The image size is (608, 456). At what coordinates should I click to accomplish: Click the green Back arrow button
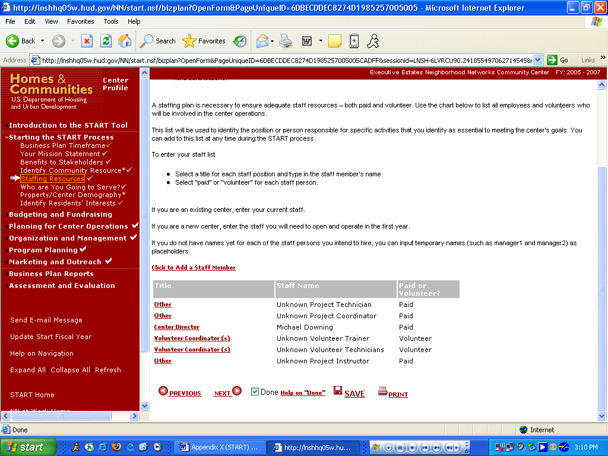point(12,41)
